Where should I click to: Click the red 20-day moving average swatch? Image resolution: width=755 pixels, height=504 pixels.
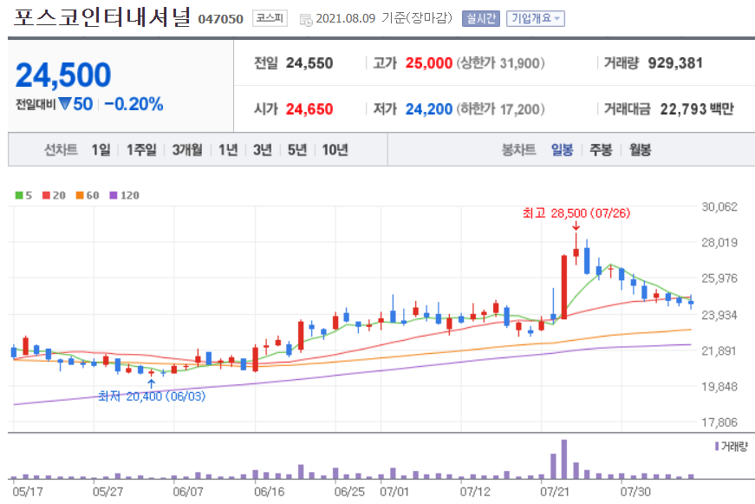tap(46, 195)
